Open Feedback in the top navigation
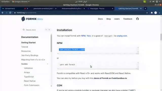Screen dimensions: 162x91 click(128, 19)
